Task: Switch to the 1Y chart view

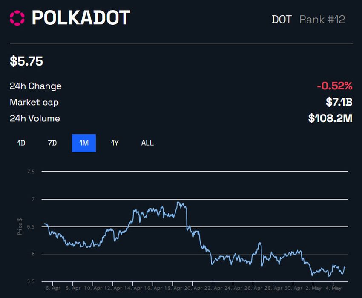Action: (115, 143)
